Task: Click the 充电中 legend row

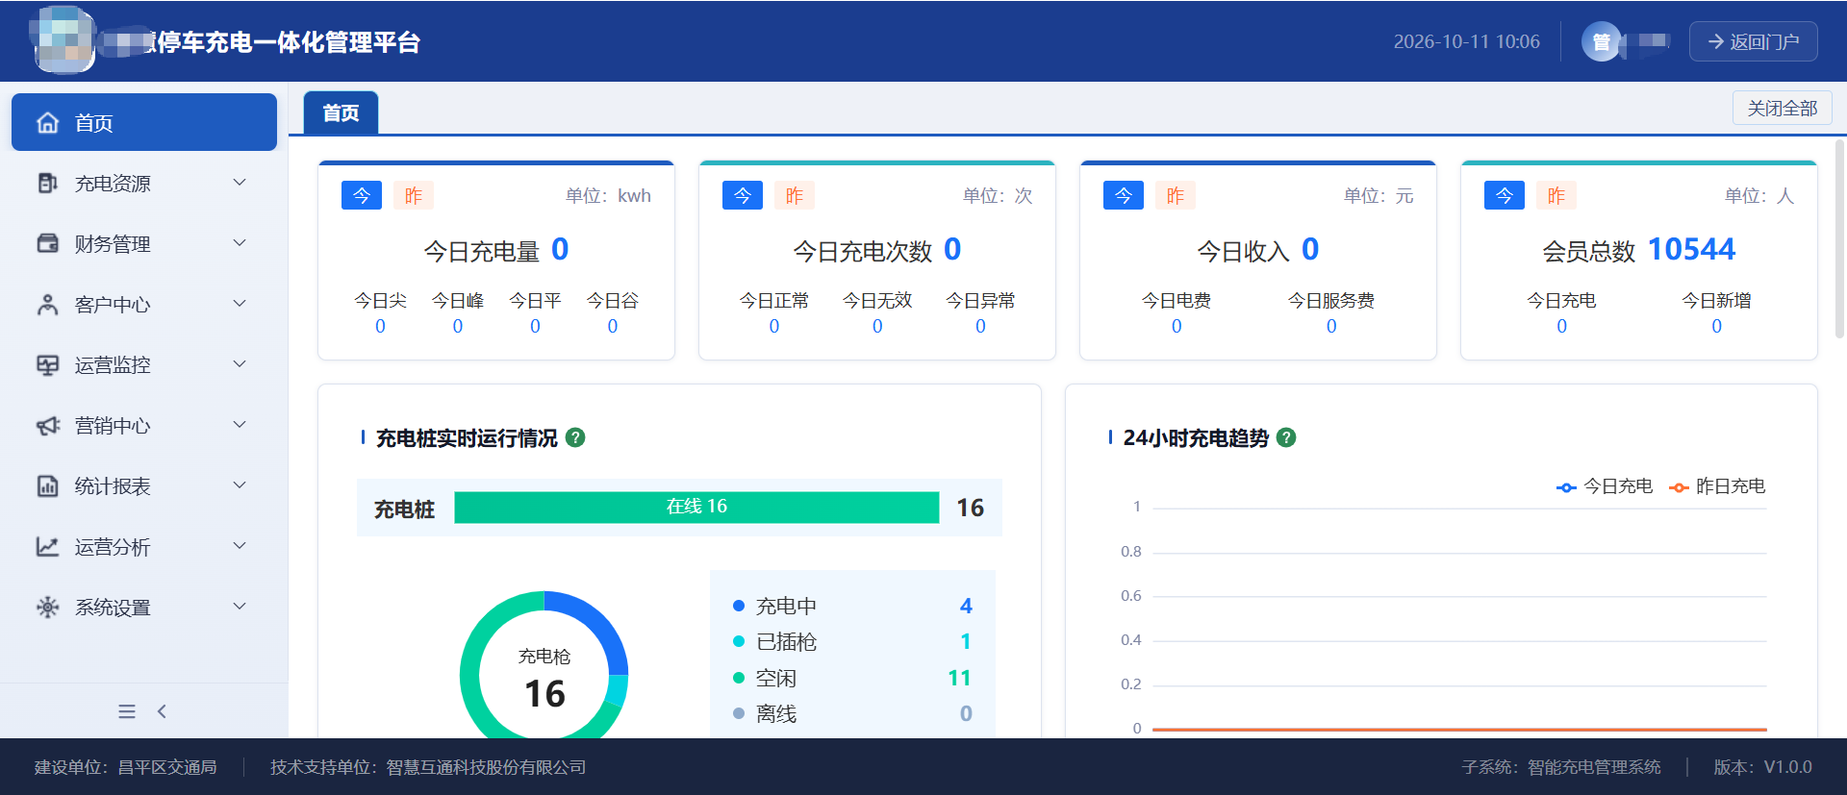Action: [x=852, y=606]
